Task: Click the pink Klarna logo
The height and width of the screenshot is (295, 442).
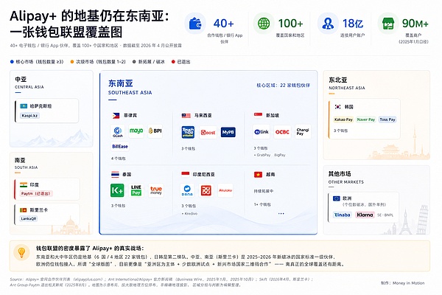Action: tap(365, 215)
